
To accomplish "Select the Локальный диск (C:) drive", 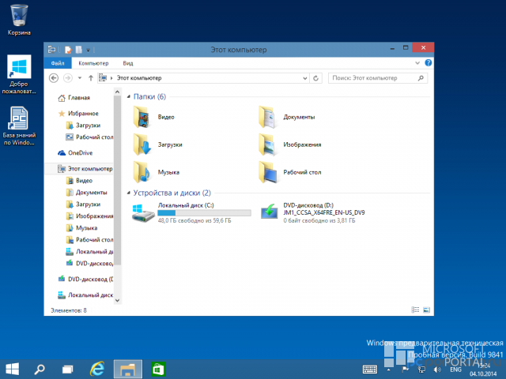I will pos(191,212).
